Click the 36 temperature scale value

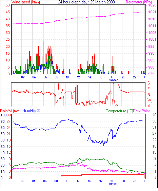pyautogui.click(x=154, y=121)
